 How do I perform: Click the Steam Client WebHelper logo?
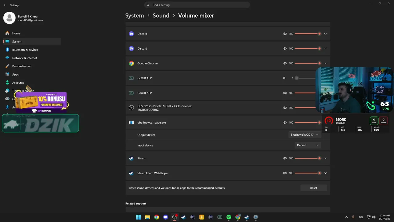click(131, 173)
